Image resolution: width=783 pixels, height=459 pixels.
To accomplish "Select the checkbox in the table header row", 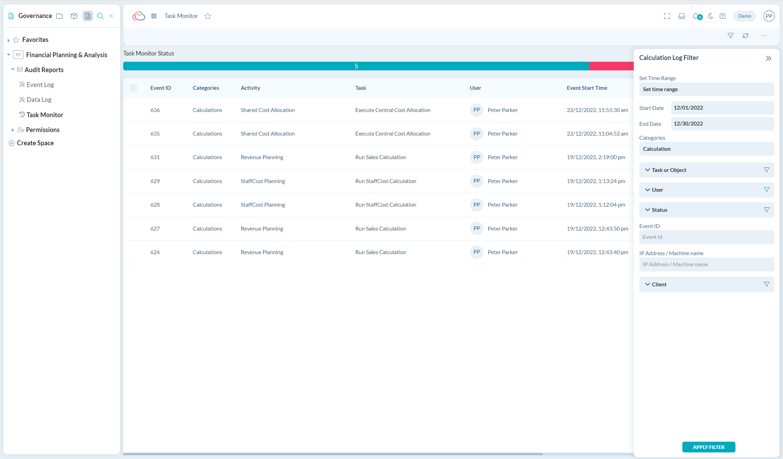I will [x=134, y=88].
